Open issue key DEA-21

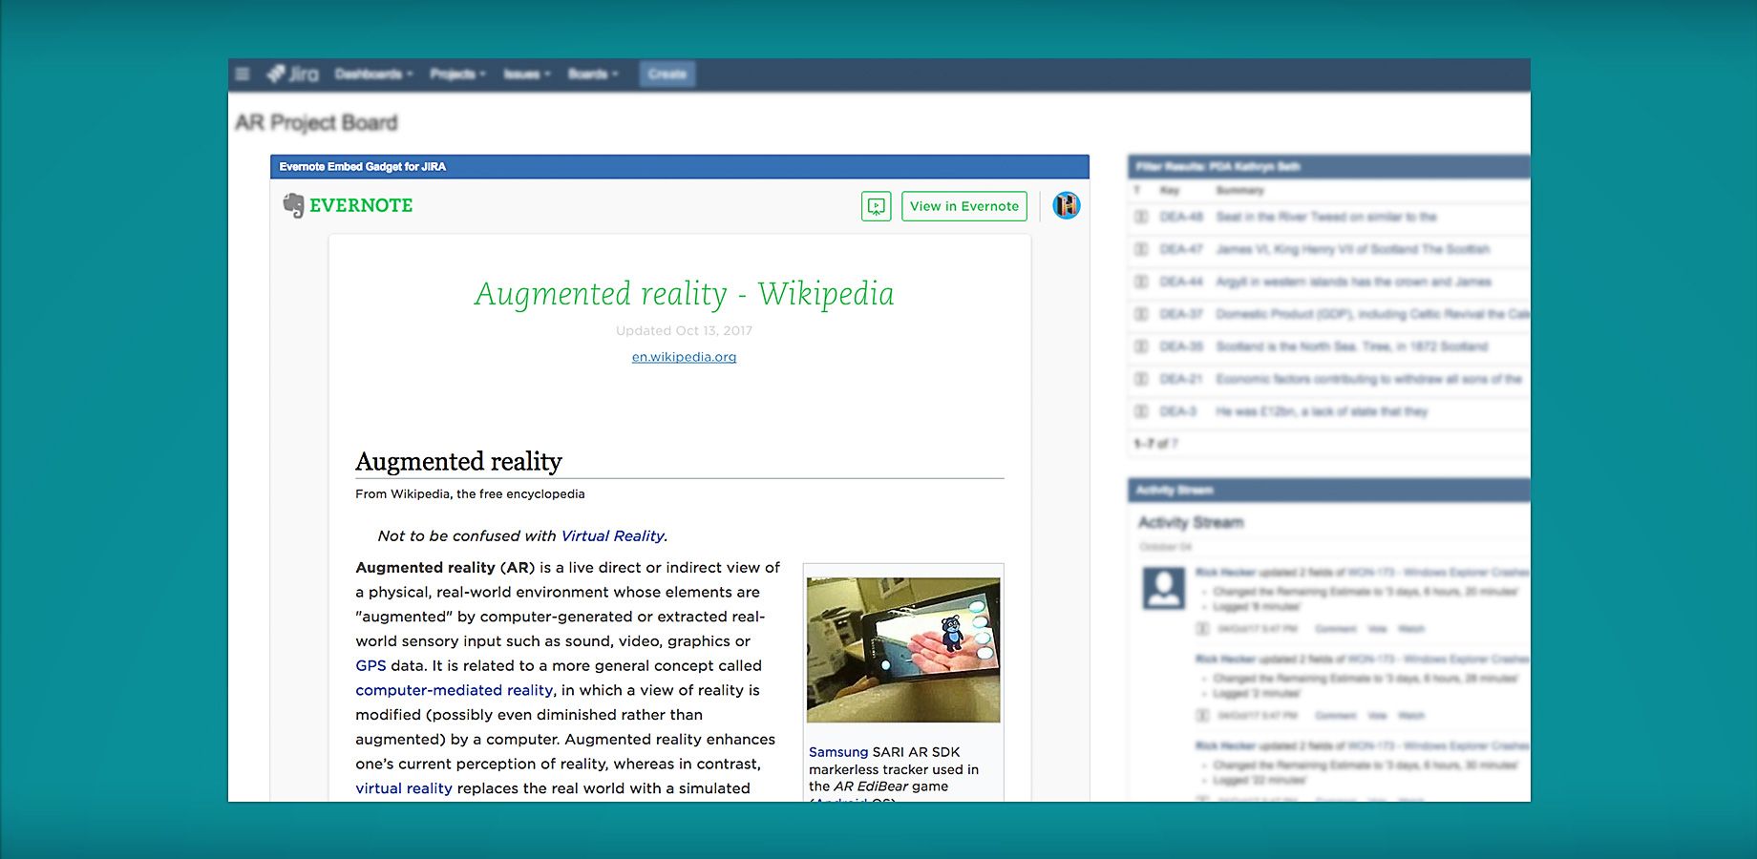pyautogui.click(x=1181, y=379)
